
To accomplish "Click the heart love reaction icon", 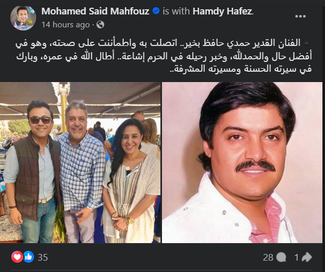I will (17, 257).
